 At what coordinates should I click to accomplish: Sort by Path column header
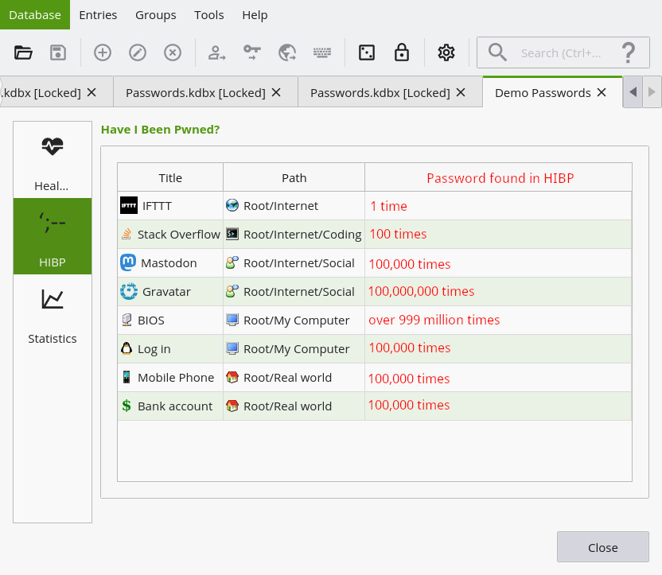294,177
